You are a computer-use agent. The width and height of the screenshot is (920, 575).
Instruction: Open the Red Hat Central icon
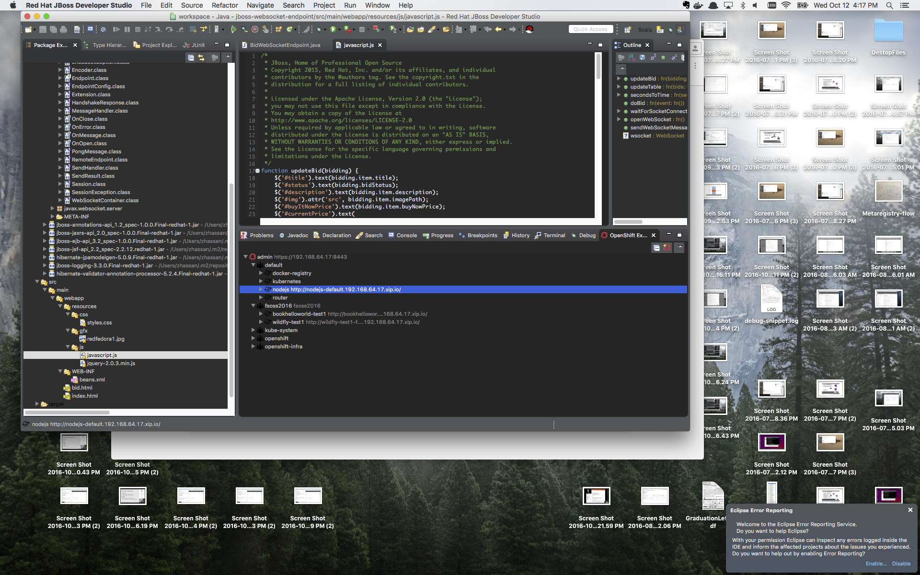click(529, 30)
